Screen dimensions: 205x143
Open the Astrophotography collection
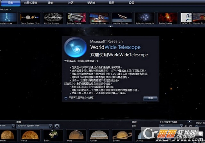pyautogui.click(x=145, y=18)
